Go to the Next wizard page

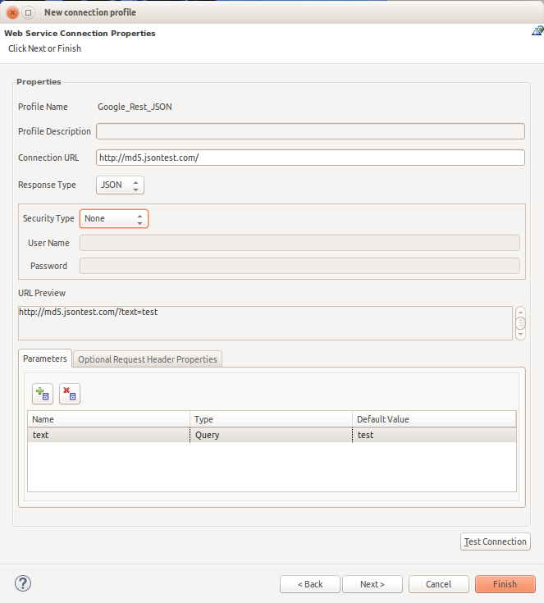point(372,584)
